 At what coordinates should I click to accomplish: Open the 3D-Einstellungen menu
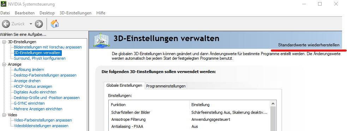(76, 13)
